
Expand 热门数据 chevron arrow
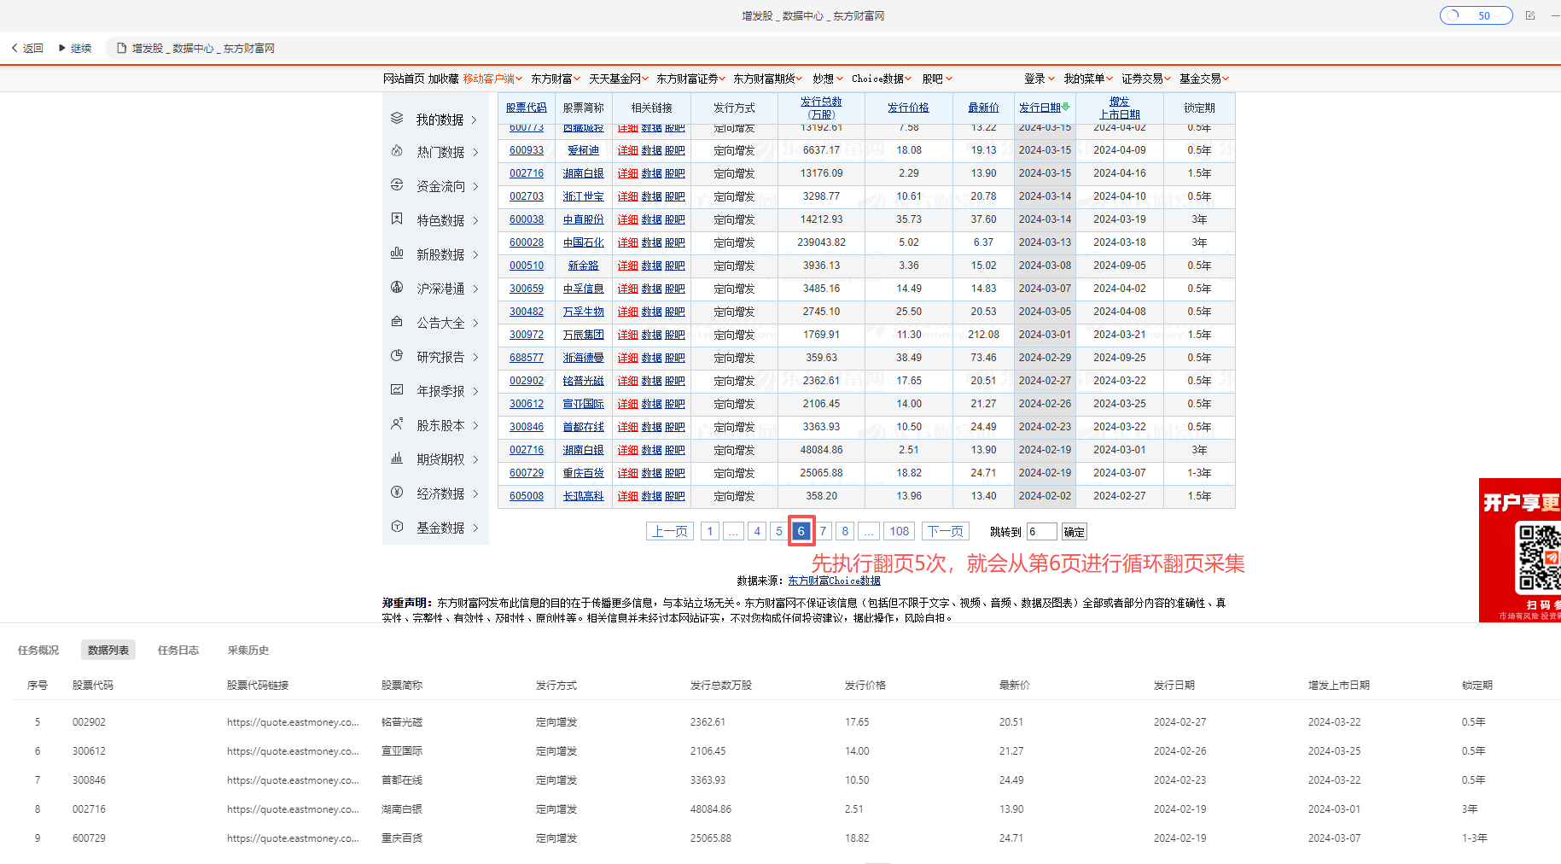475,152
